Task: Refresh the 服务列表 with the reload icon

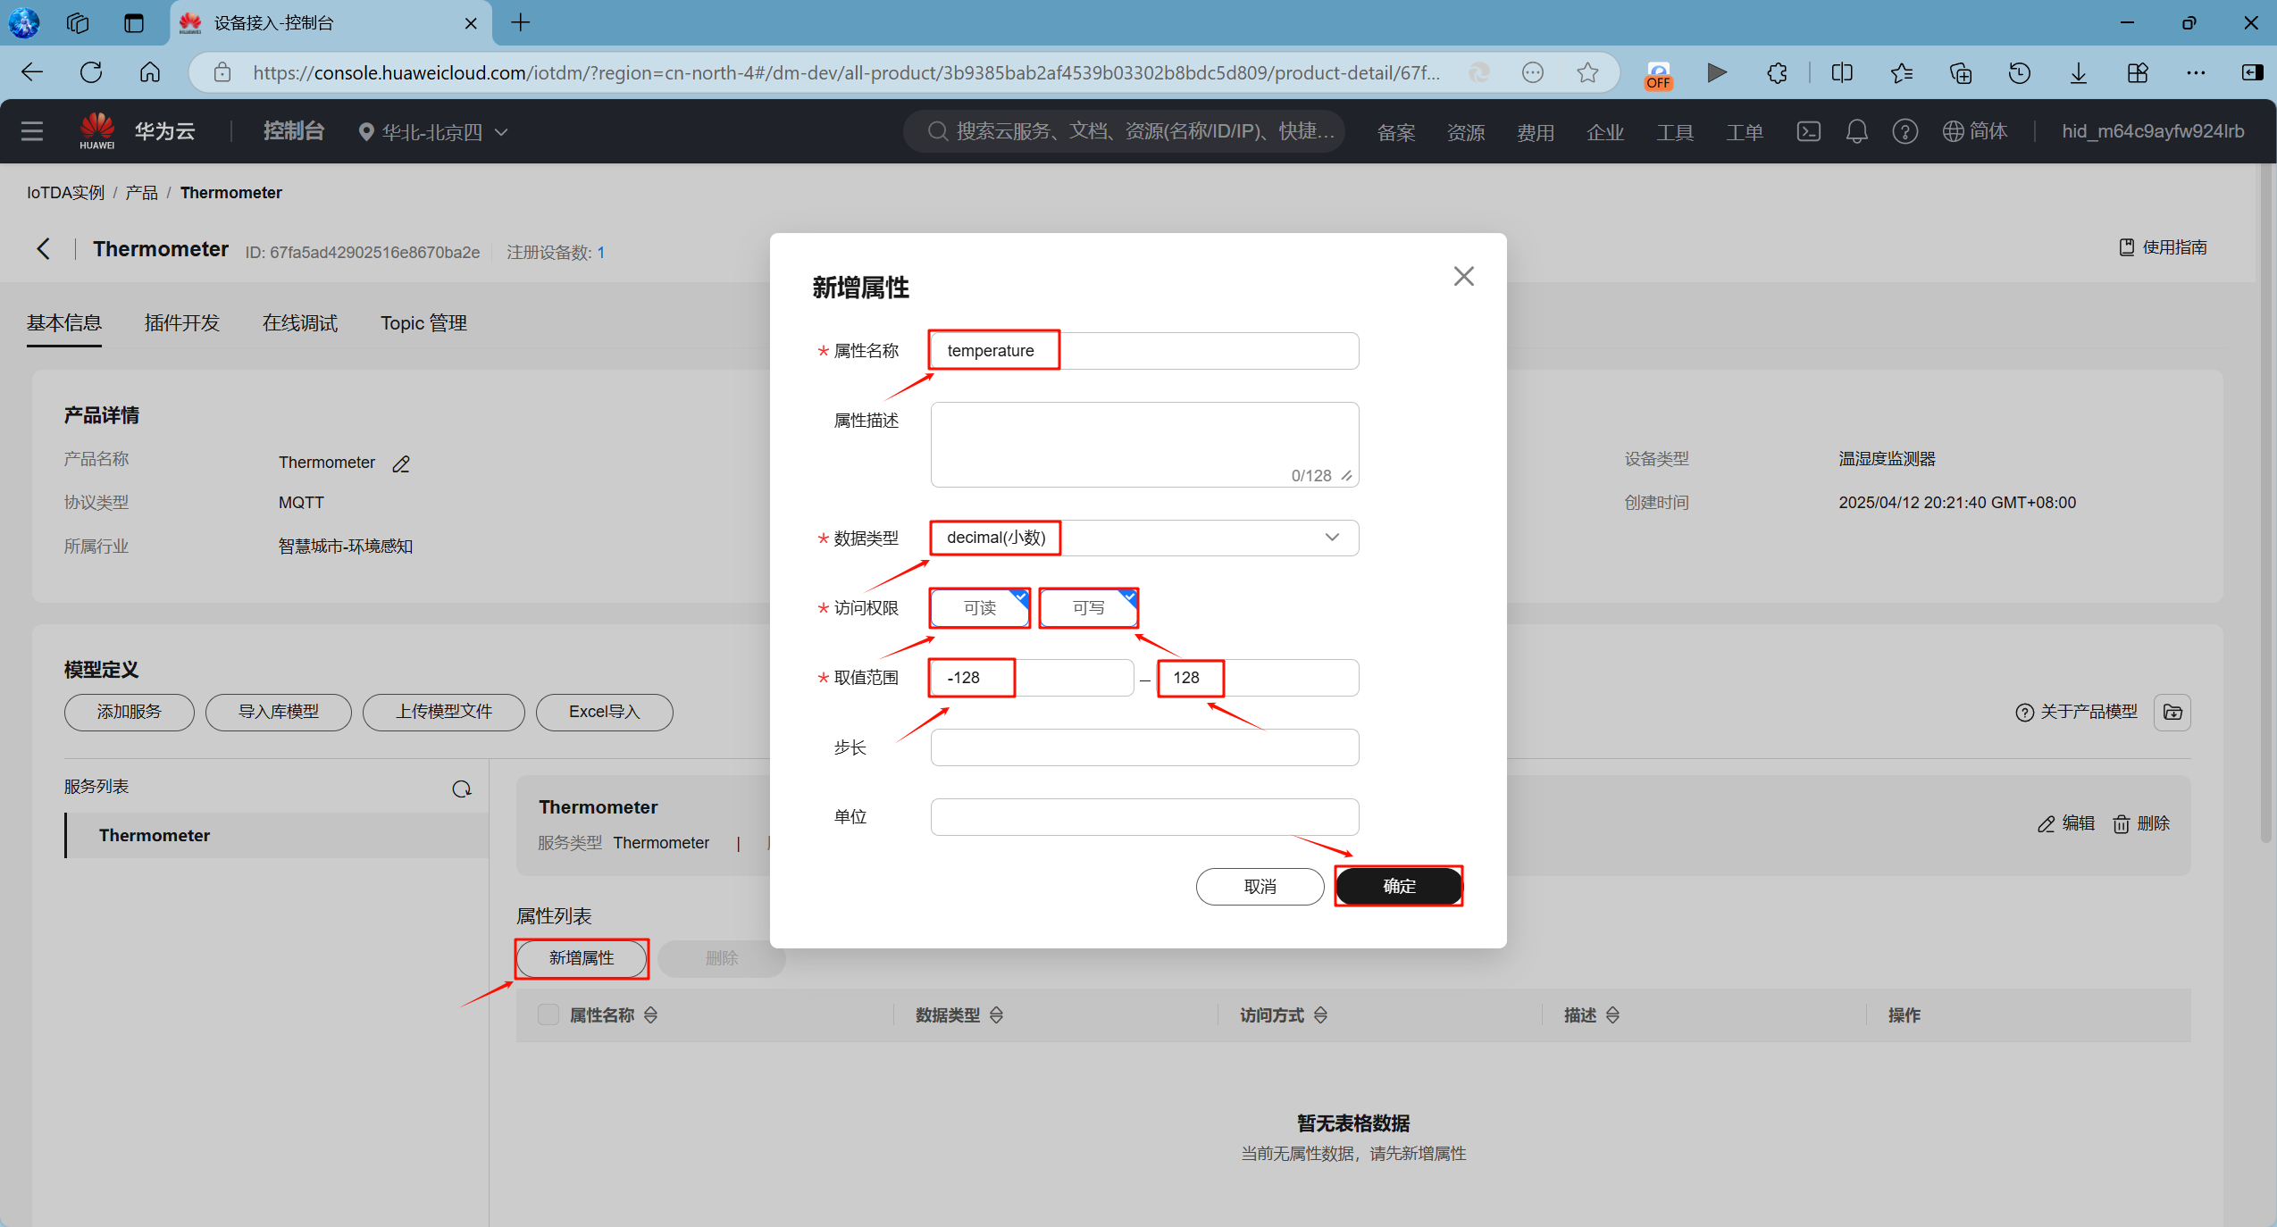Action: [462, 789]
